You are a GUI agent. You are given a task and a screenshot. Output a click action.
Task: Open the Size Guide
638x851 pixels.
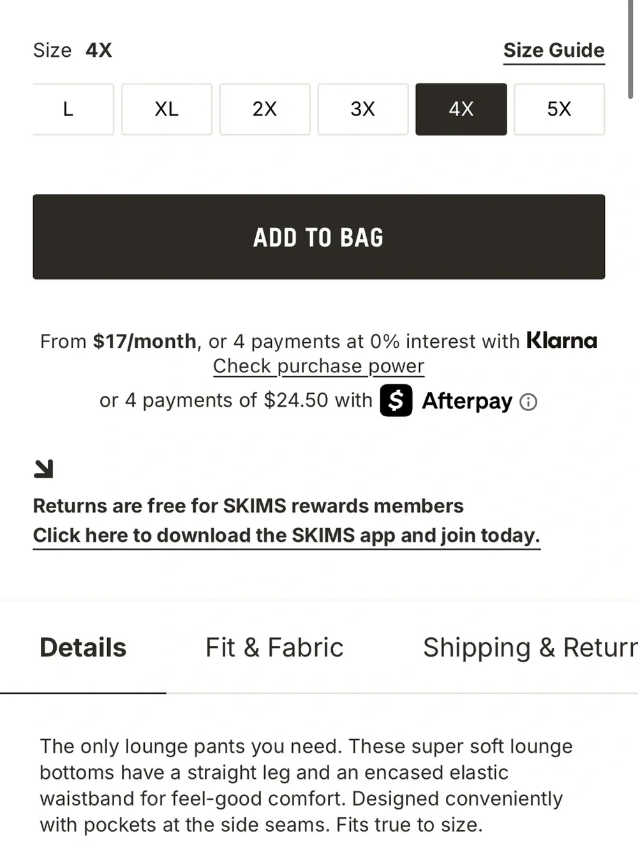[554, 50]
